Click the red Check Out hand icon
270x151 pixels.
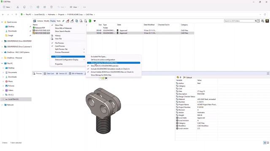[x=67, y=21]
